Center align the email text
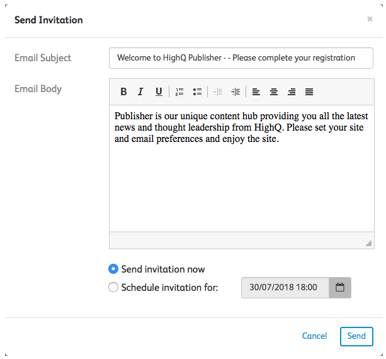 coord(274,91)
